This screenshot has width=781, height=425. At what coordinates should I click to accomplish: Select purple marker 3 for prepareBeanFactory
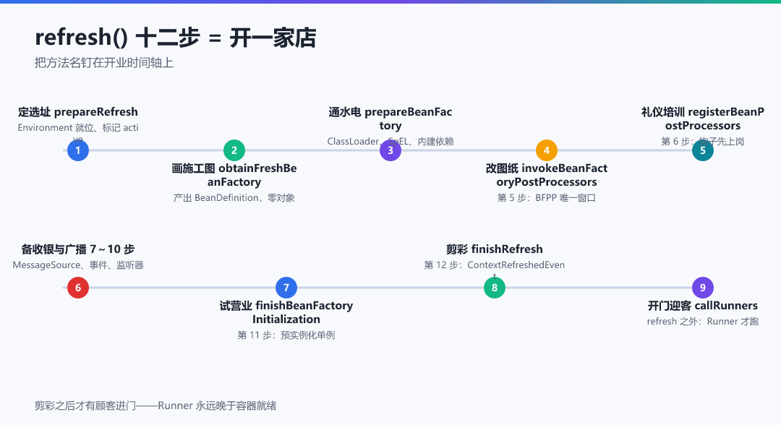coord(390,150)
